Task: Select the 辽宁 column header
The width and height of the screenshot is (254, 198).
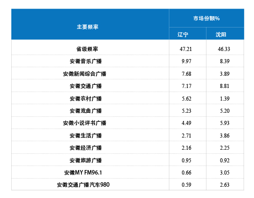Action: (183, 34)
